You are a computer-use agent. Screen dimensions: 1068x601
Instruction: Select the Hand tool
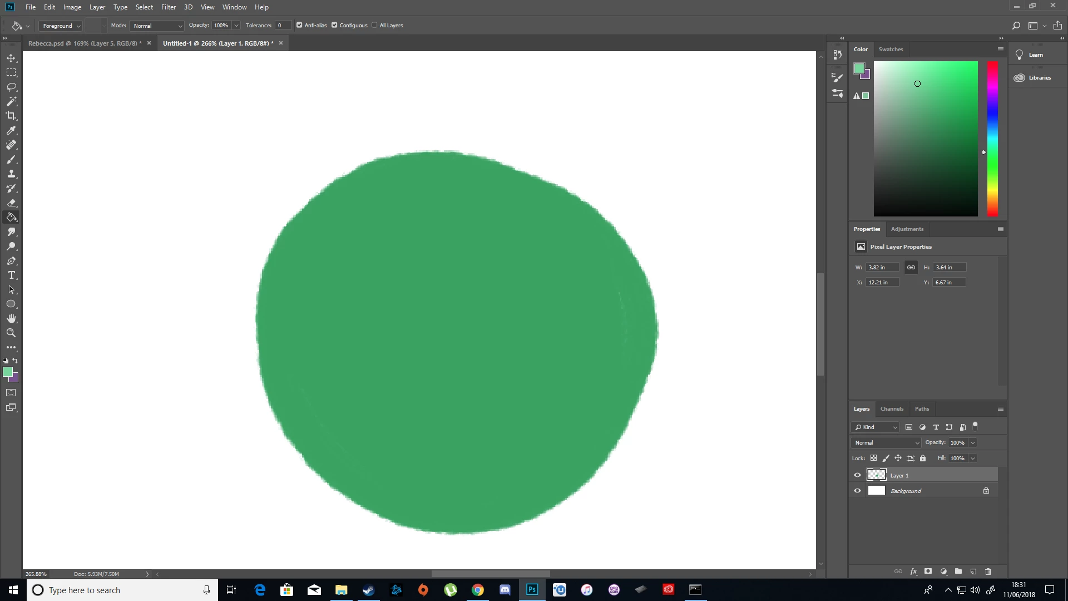coord(11,318)
